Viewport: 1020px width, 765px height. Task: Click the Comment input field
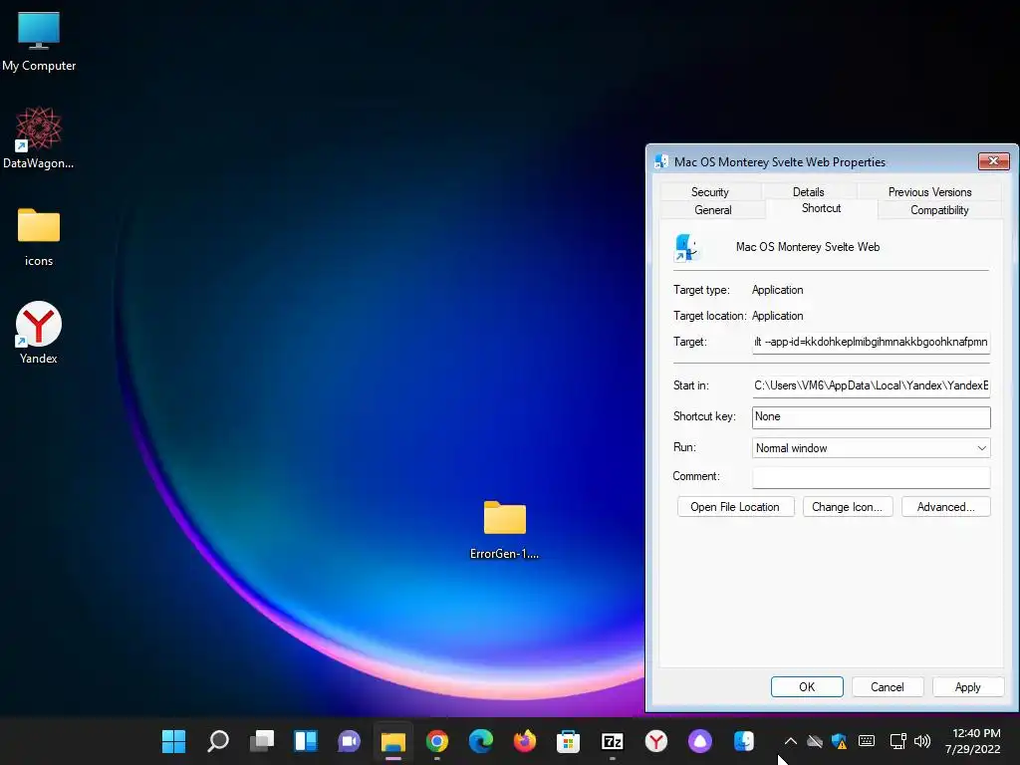pyautogui.click(x=871, y=477)
